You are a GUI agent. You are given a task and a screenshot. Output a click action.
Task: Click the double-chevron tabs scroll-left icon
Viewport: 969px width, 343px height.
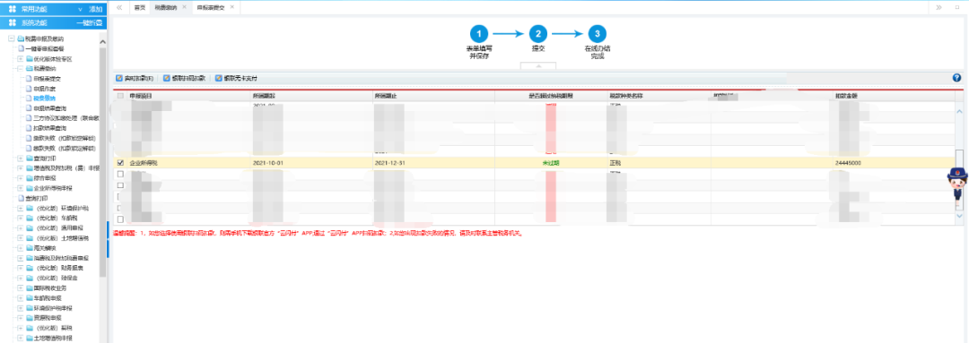[x=118, y=7]
